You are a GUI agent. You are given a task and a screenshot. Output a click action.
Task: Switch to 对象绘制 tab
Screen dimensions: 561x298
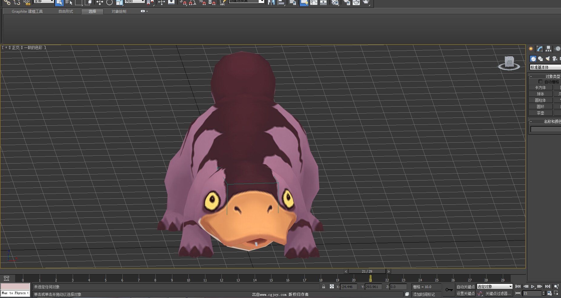[x=119, y=12]
